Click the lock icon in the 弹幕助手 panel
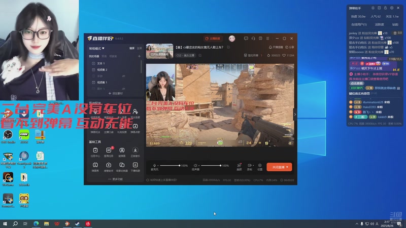The height and width of the screenshot is (228, 406). click(x=386, y=8)
